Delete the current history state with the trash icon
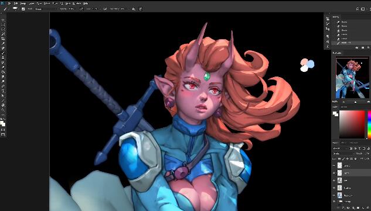The width and height of the screenshot is (371, 211). 368,48
